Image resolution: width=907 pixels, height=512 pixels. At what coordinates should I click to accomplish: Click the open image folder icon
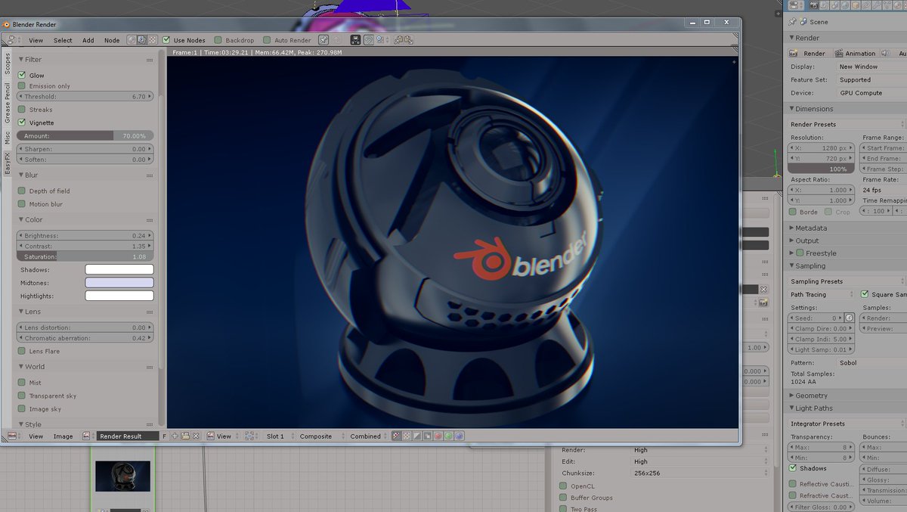(x=185, y=436)
